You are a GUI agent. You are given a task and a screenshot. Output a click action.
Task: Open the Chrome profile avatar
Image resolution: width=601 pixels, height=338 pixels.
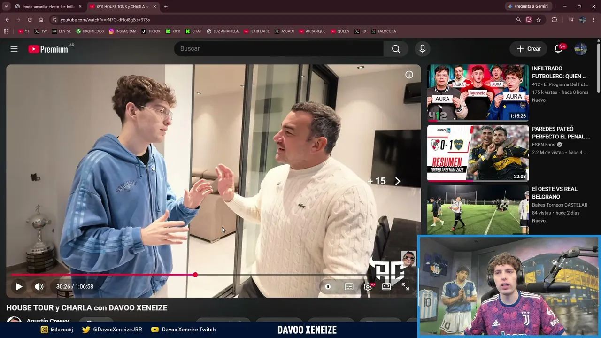583,20
